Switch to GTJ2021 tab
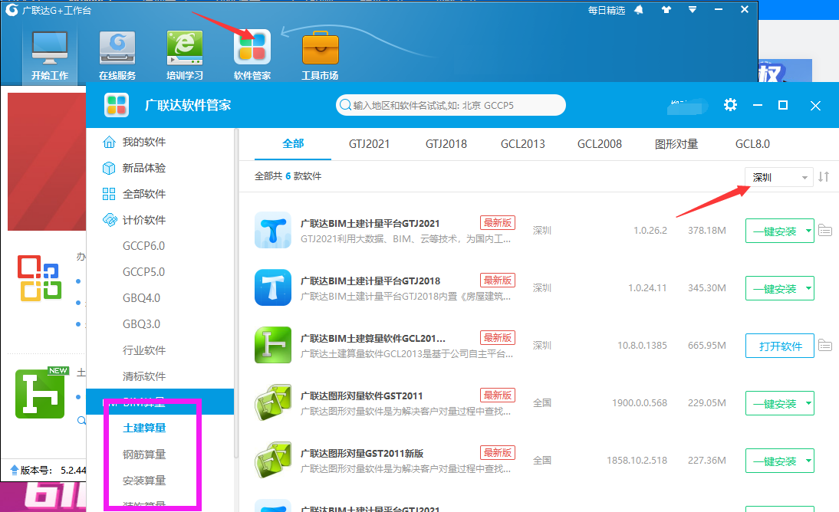 point(369,144)
